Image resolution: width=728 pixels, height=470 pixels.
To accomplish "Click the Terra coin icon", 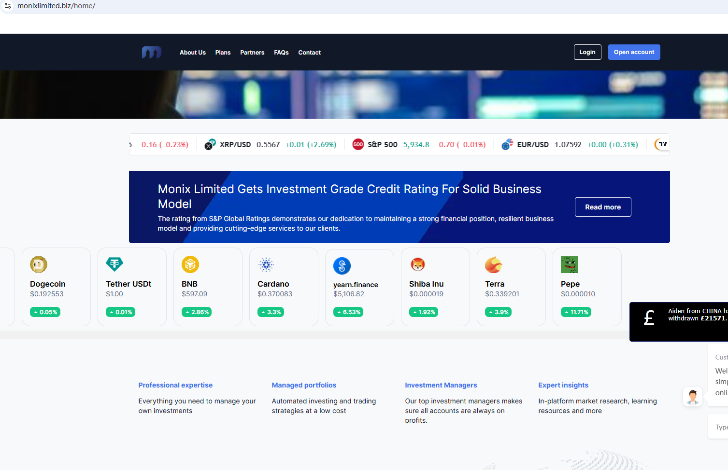I will tap(494, 264).
